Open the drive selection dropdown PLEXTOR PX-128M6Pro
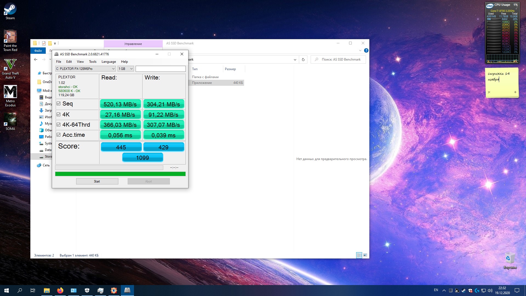Screen dimensions: 526x296 pos(85,69)
